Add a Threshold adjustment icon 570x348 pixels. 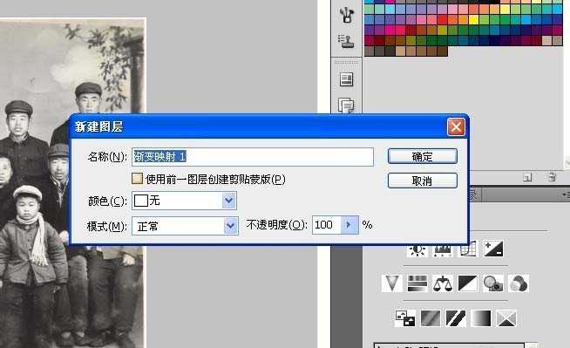coord(456,318)
